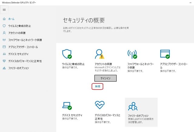The height and width of the screenshot is (132, 194).
Task: Click ファミリーのオプション tile title
Action: [138, 116]
